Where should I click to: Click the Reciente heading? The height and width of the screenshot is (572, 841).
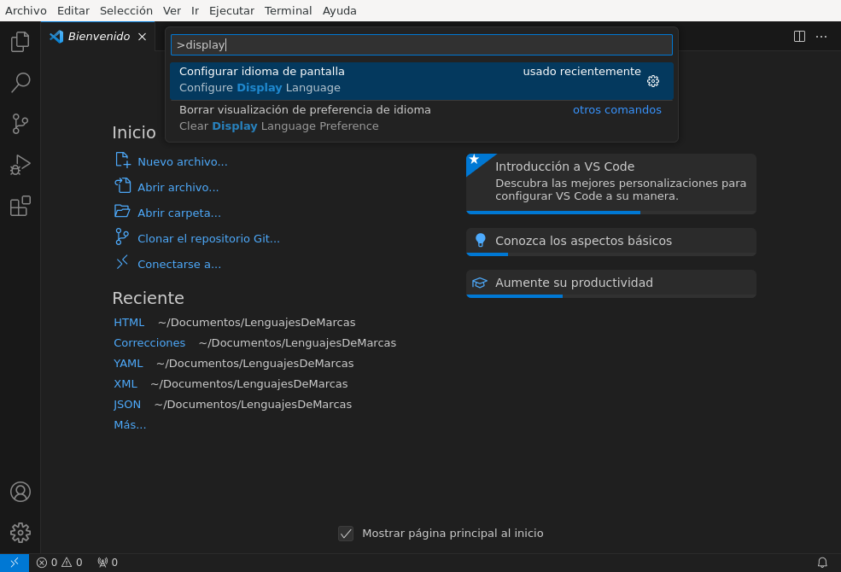(148, 298)
